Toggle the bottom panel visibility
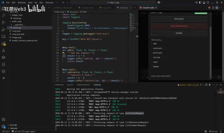 coord(204,3)
